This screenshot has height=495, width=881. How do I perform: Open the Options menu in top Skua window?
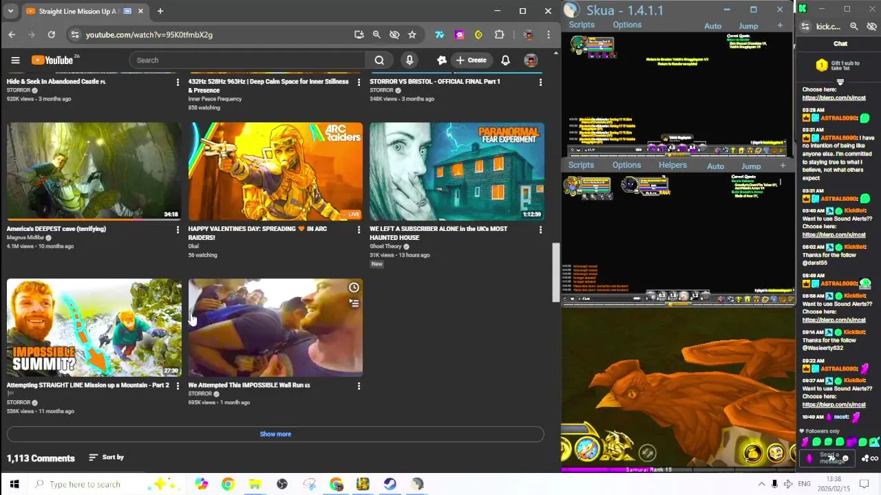(x=627, y=25)
